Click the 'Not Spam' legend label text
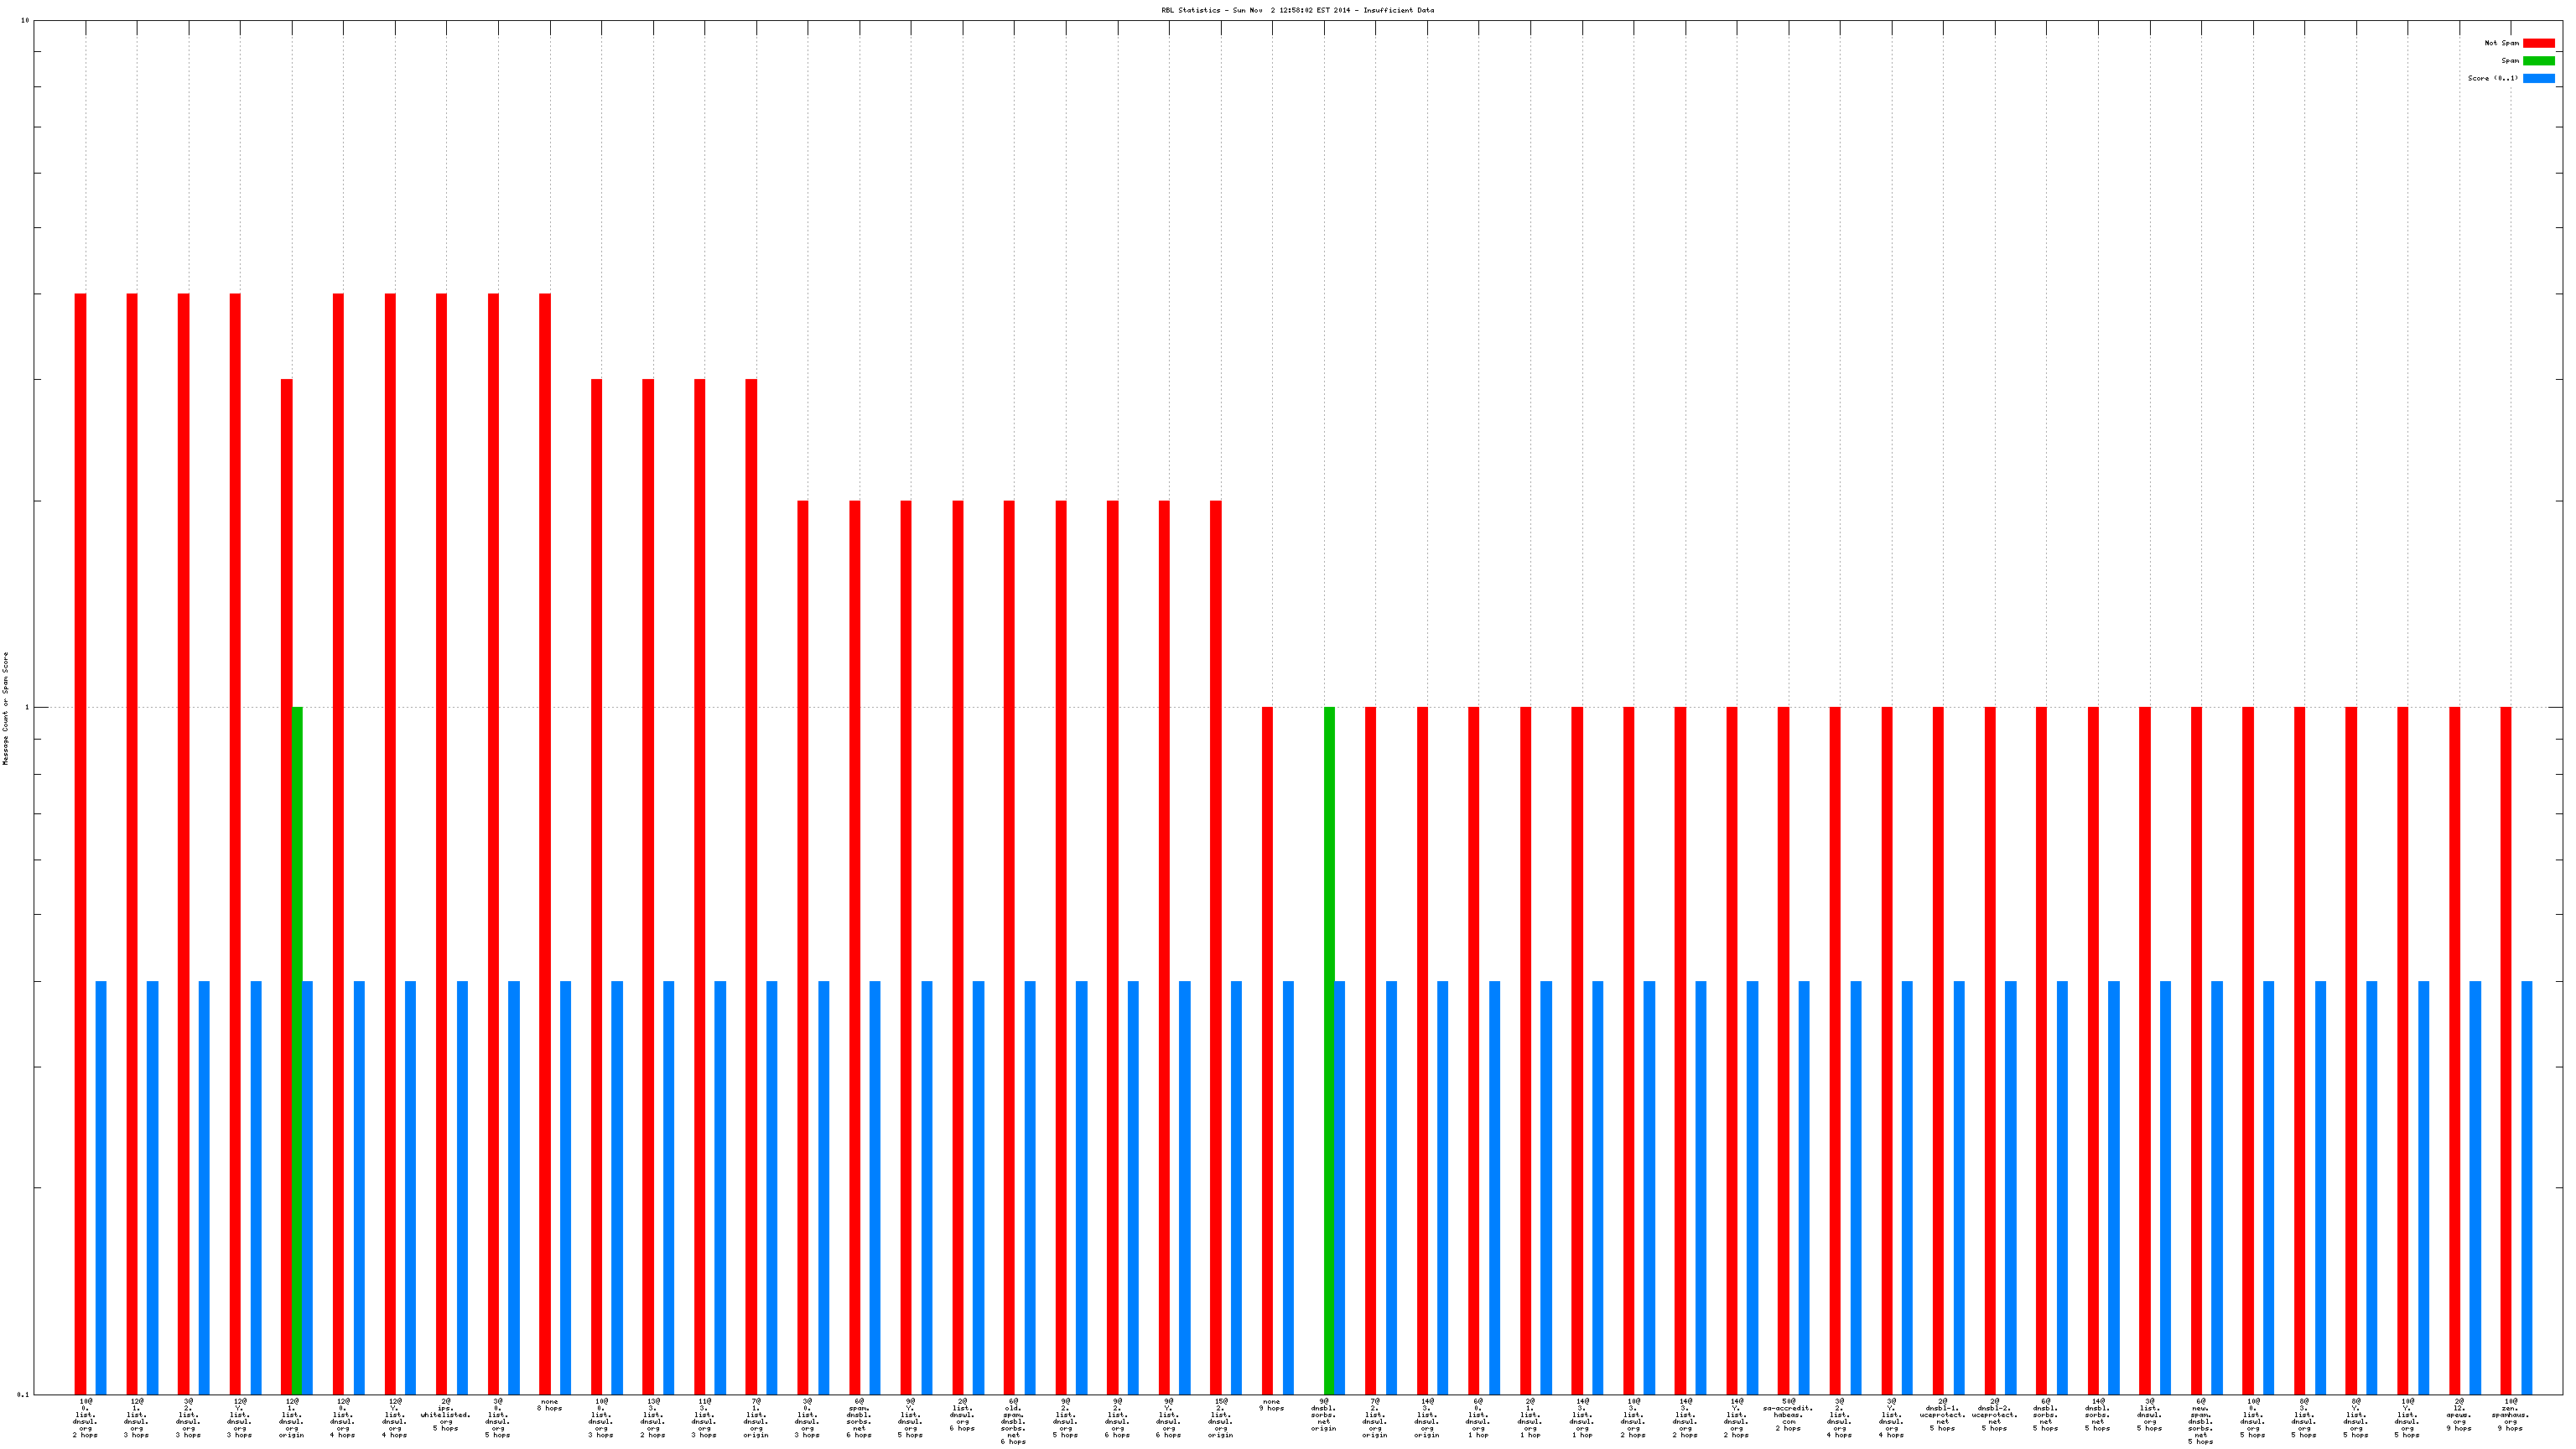 (2501, 43)
